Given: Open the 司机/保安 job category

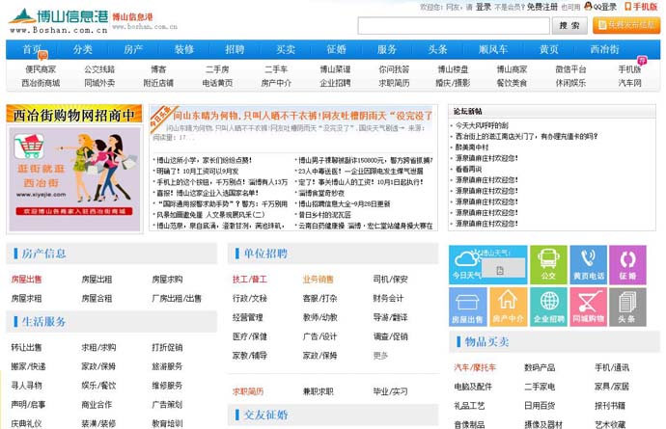Looking at the screenshot, I should (390, 280).
